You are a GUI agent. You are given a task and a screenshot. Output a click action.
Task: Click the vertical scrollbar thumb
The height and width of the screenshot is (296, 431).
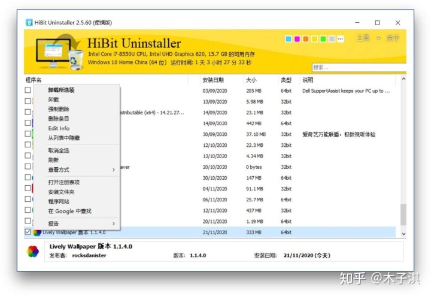(403, 215)
